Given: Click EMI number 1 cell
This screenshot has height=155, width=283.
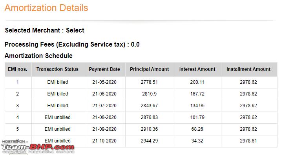Looking at the screenshot, I should pyautogui.click(x=18, y=82).
